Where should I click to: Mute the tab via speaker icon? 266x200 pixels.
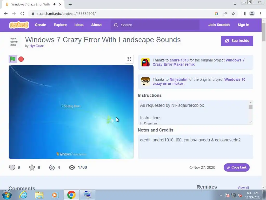pyautogui.click(x=55, y=4)
